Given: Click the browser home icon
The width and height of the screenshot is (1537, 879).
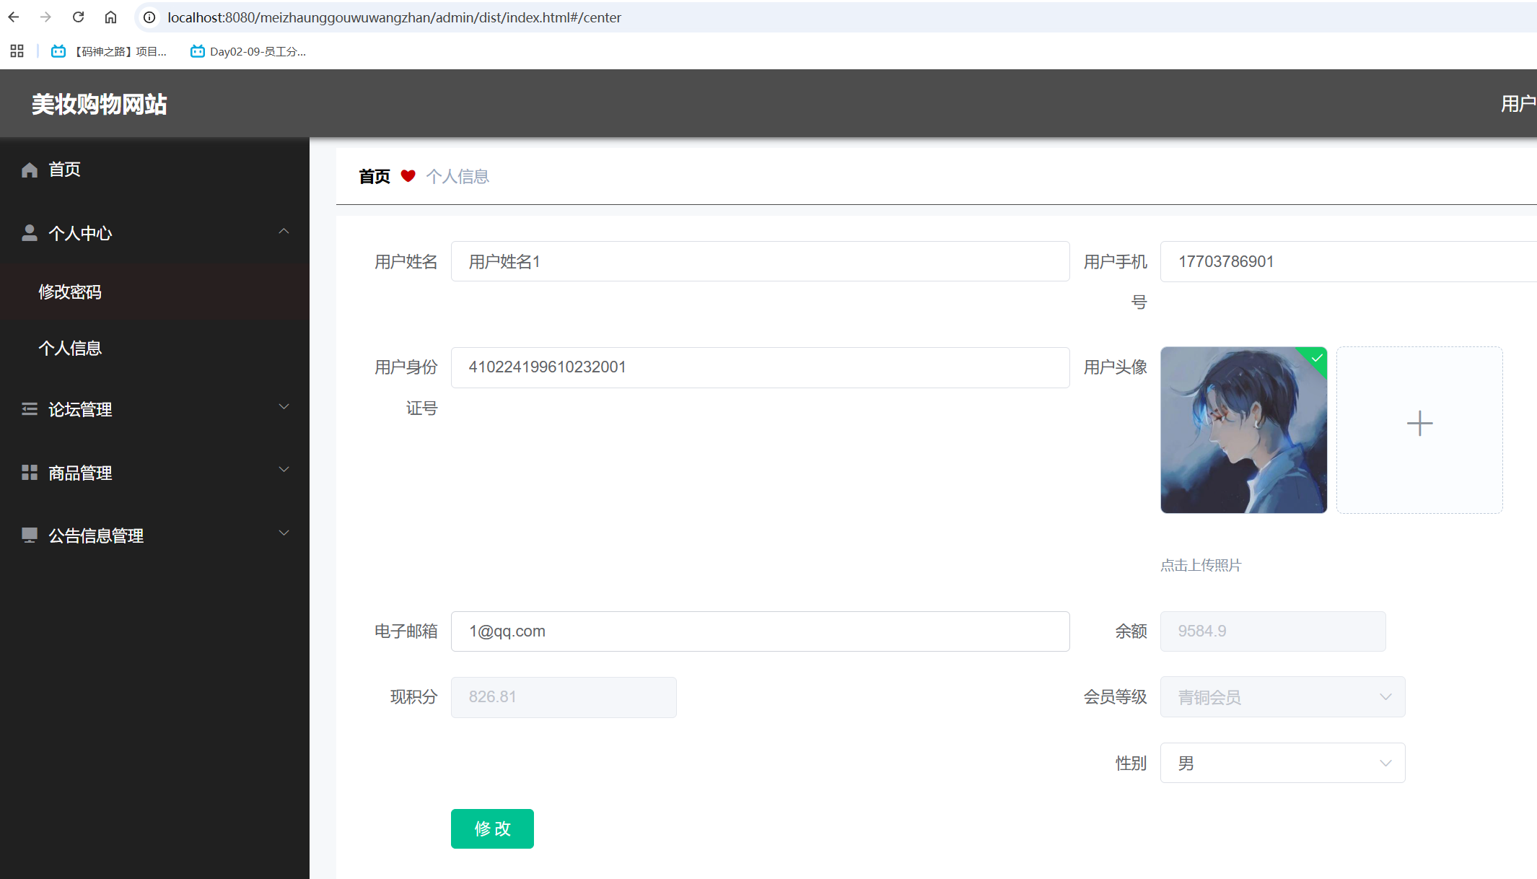Looking at the screenshot, I should coord(110,17).
